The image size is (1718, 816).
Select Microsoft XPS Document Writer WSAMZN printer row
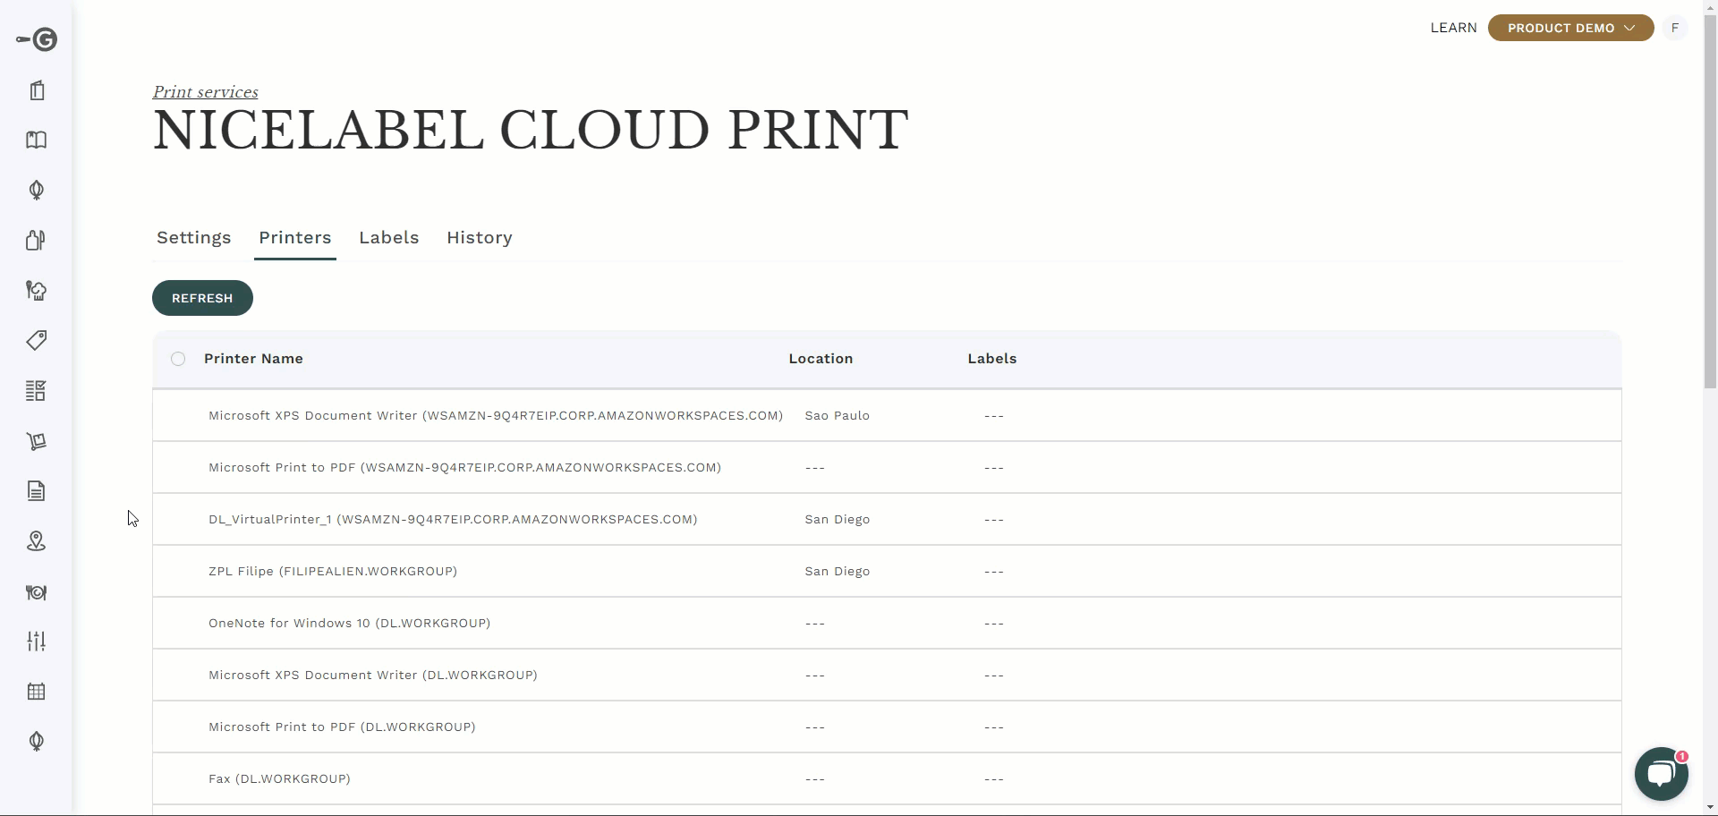pos(887,415)
